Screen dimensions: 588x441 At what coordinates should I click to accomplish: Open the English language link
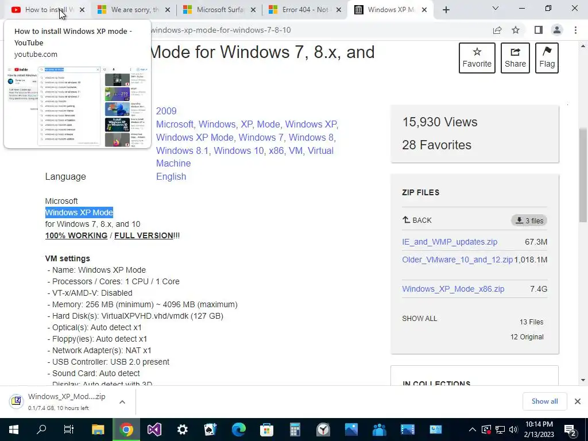[x=171, y=177]
